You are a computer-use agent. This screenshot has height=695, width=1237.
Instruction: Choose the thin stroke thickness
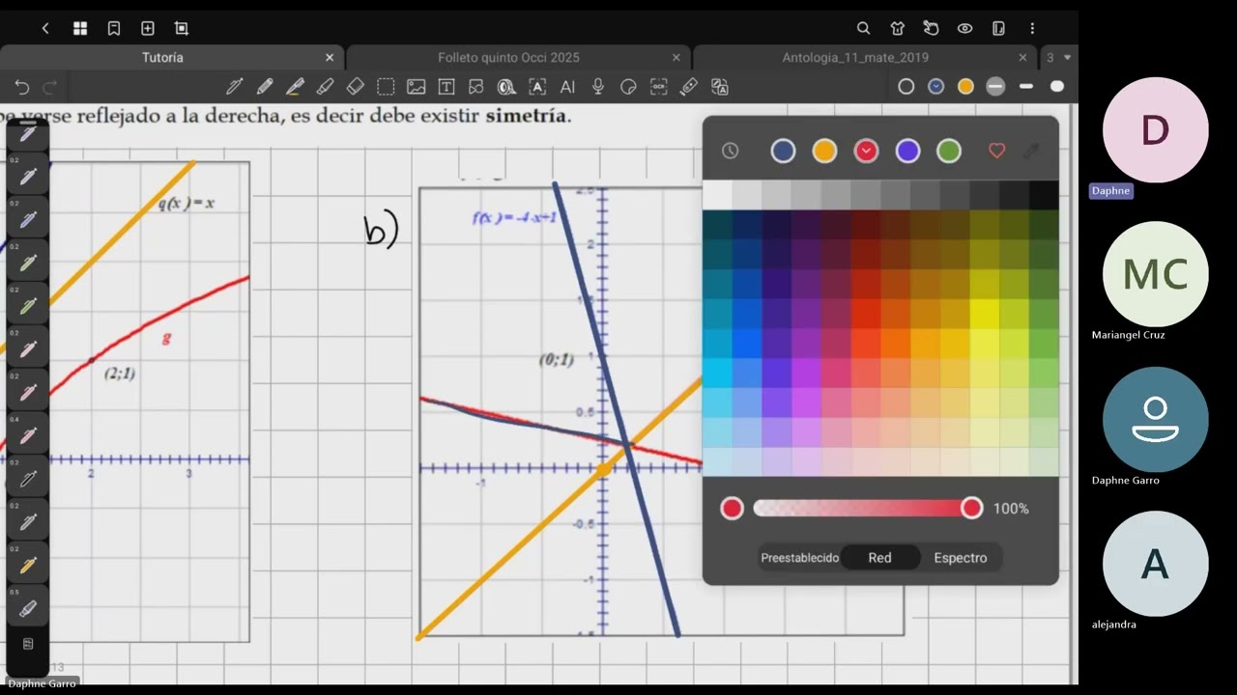1026,87
